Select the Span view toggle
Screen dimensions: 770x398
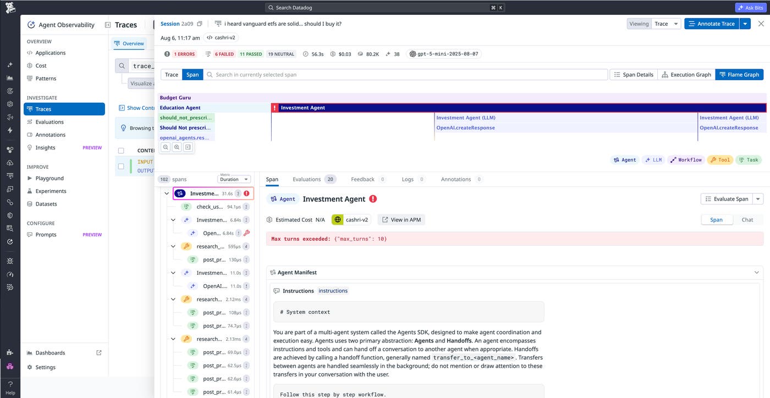click(193, 75)
